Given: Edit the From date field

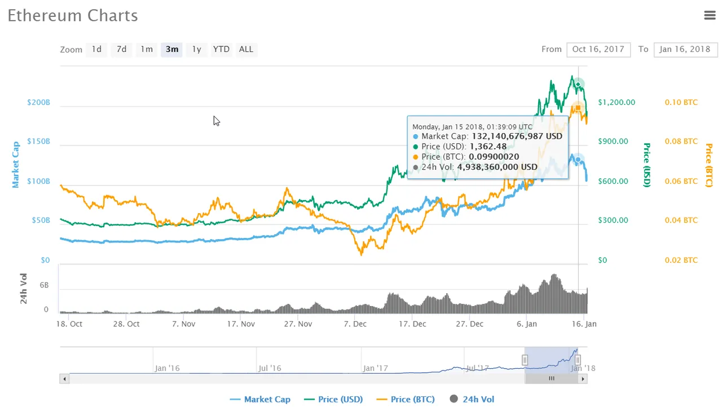Looking at the screenshot, I should point(598,50).
